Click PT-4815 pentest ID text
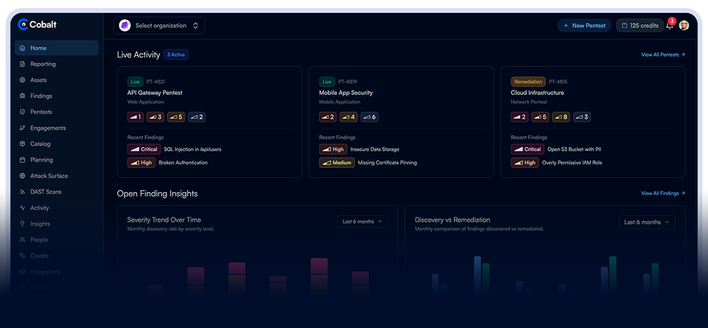 558,82
